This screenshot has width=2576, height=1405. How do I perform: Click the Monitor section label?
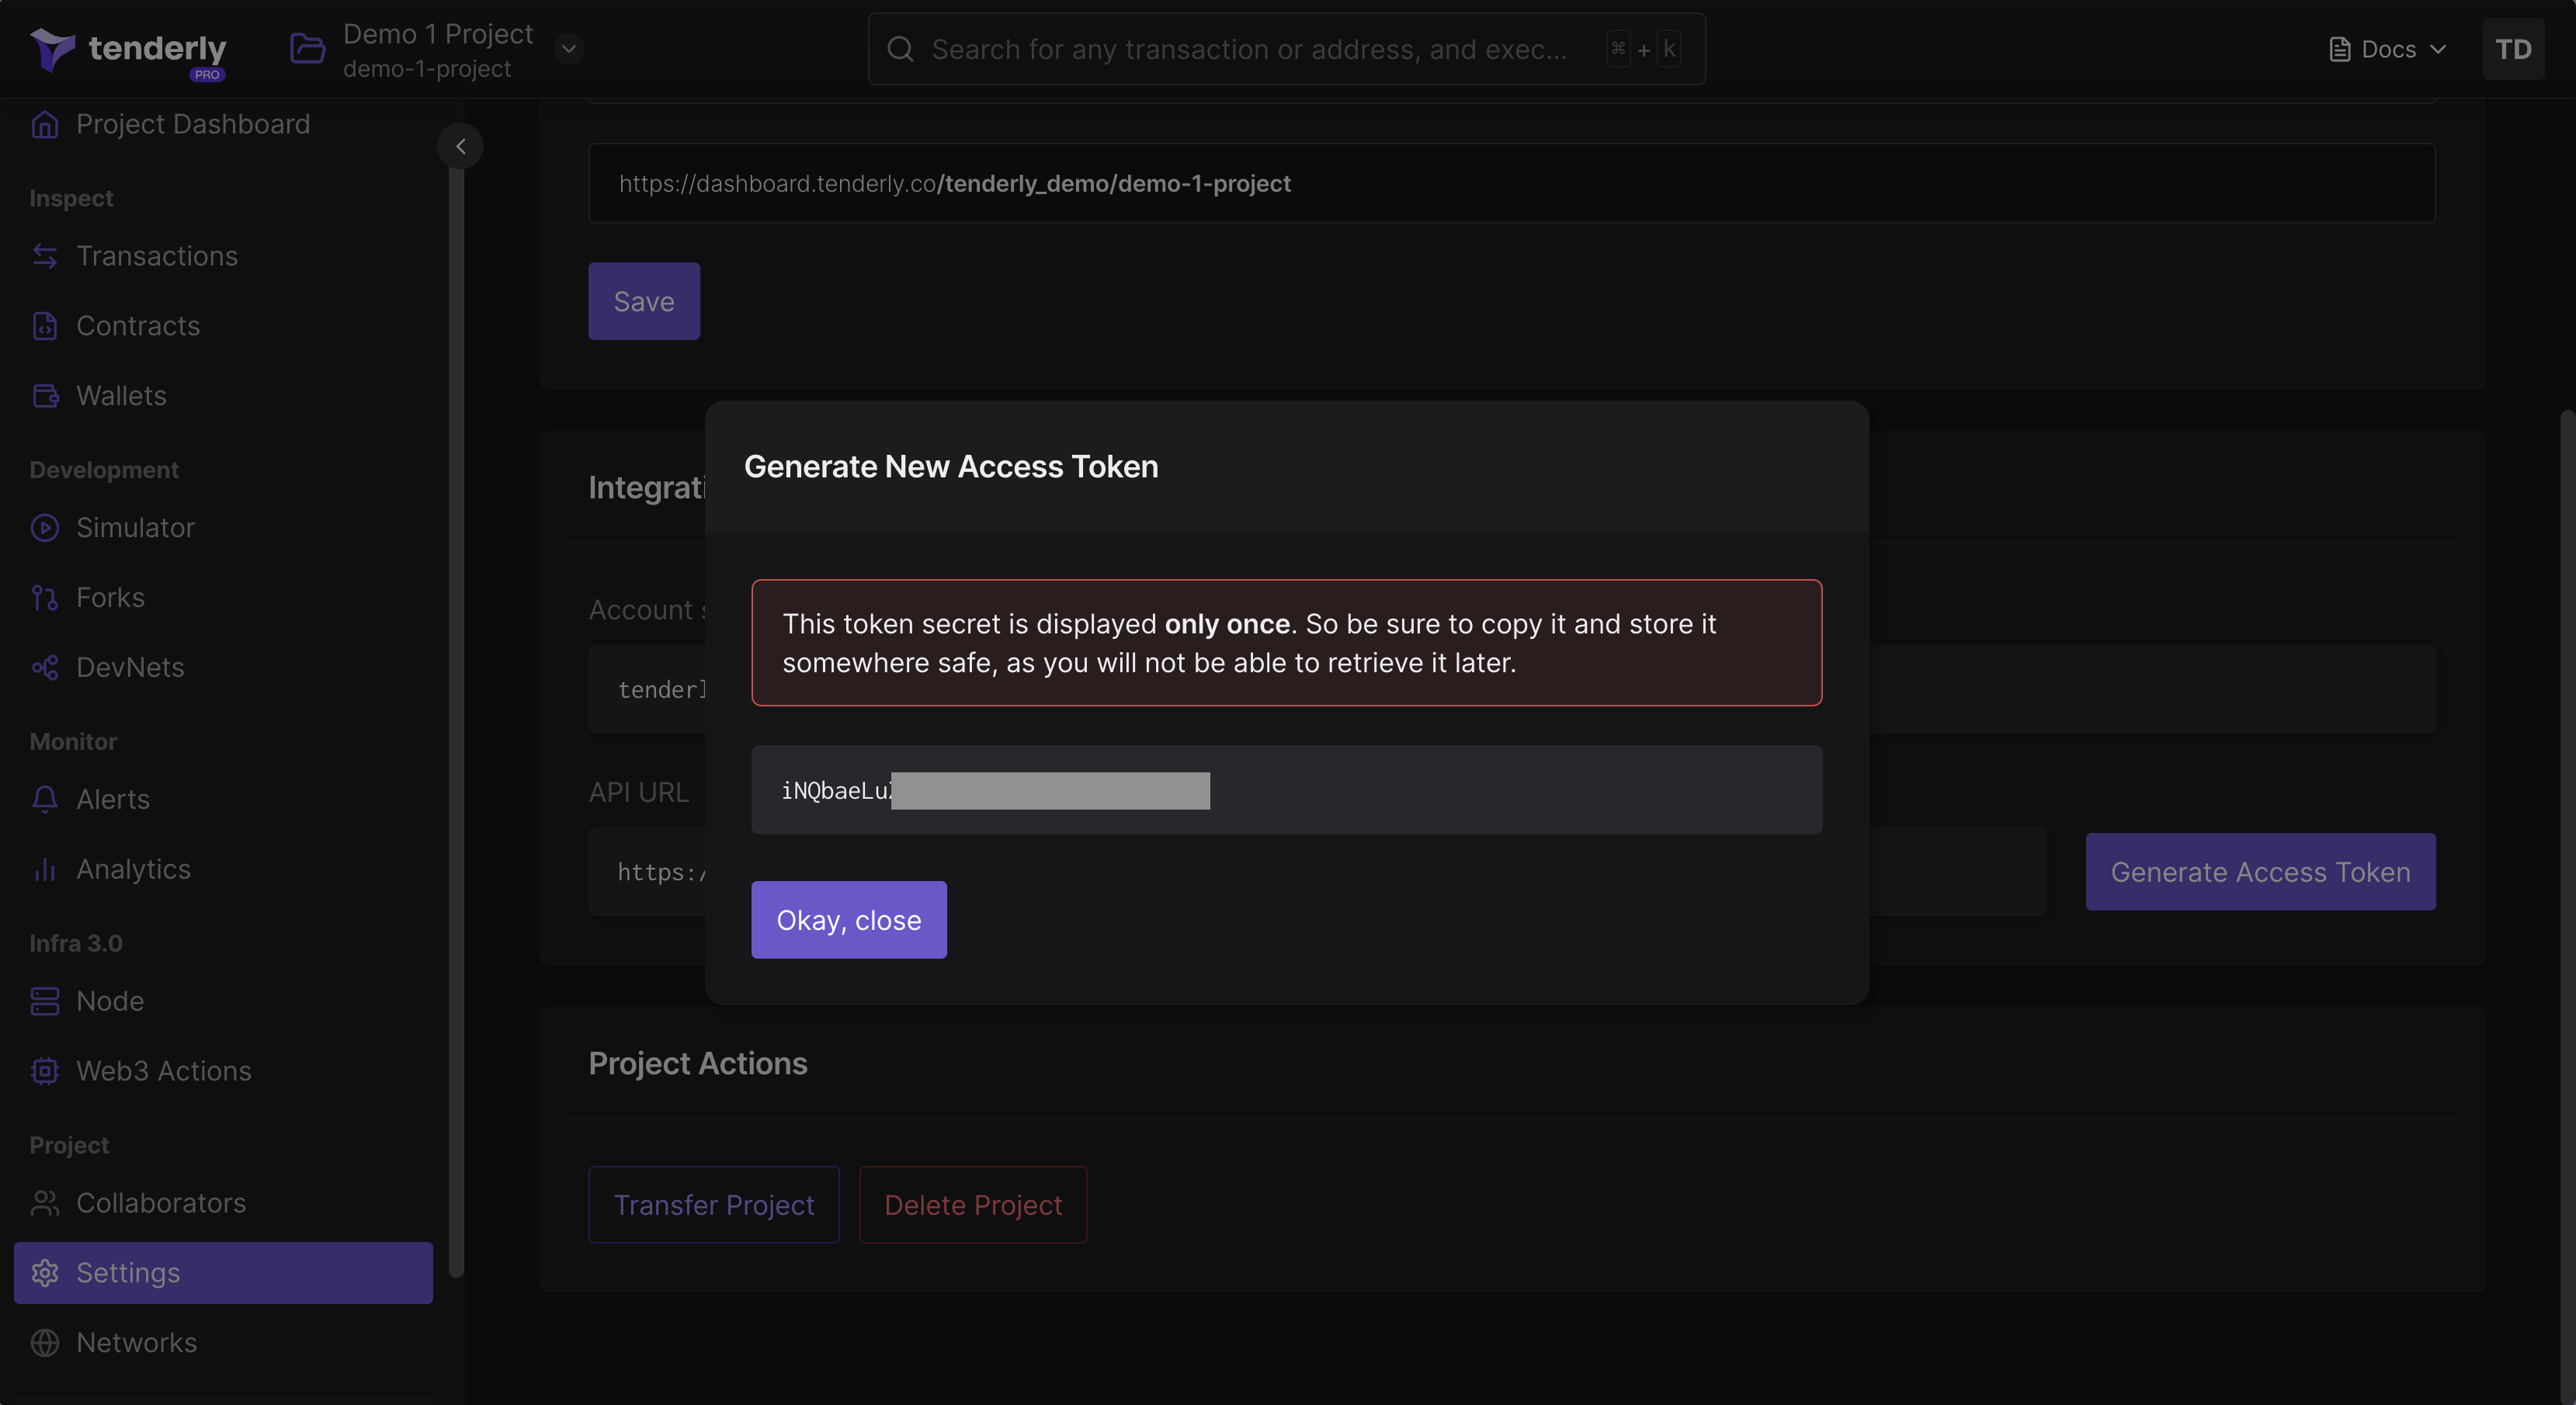(73, 741)
